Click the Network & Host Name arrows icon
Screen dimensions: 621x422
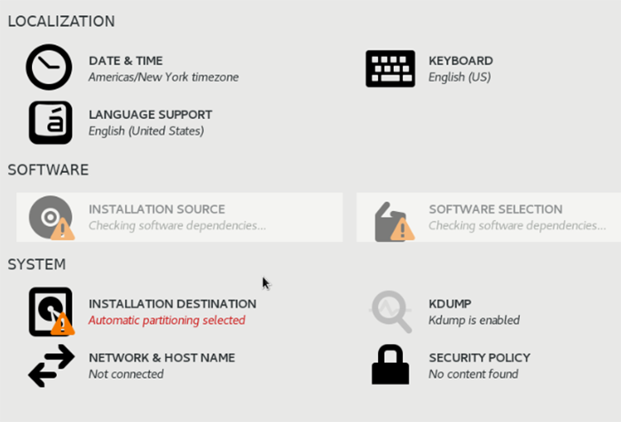51,365
